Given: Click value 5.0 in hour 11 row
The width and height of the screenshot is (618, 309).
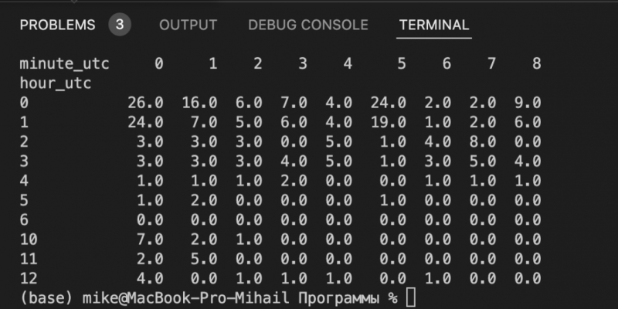Looking at the screenshot, I should coord(204,259).
